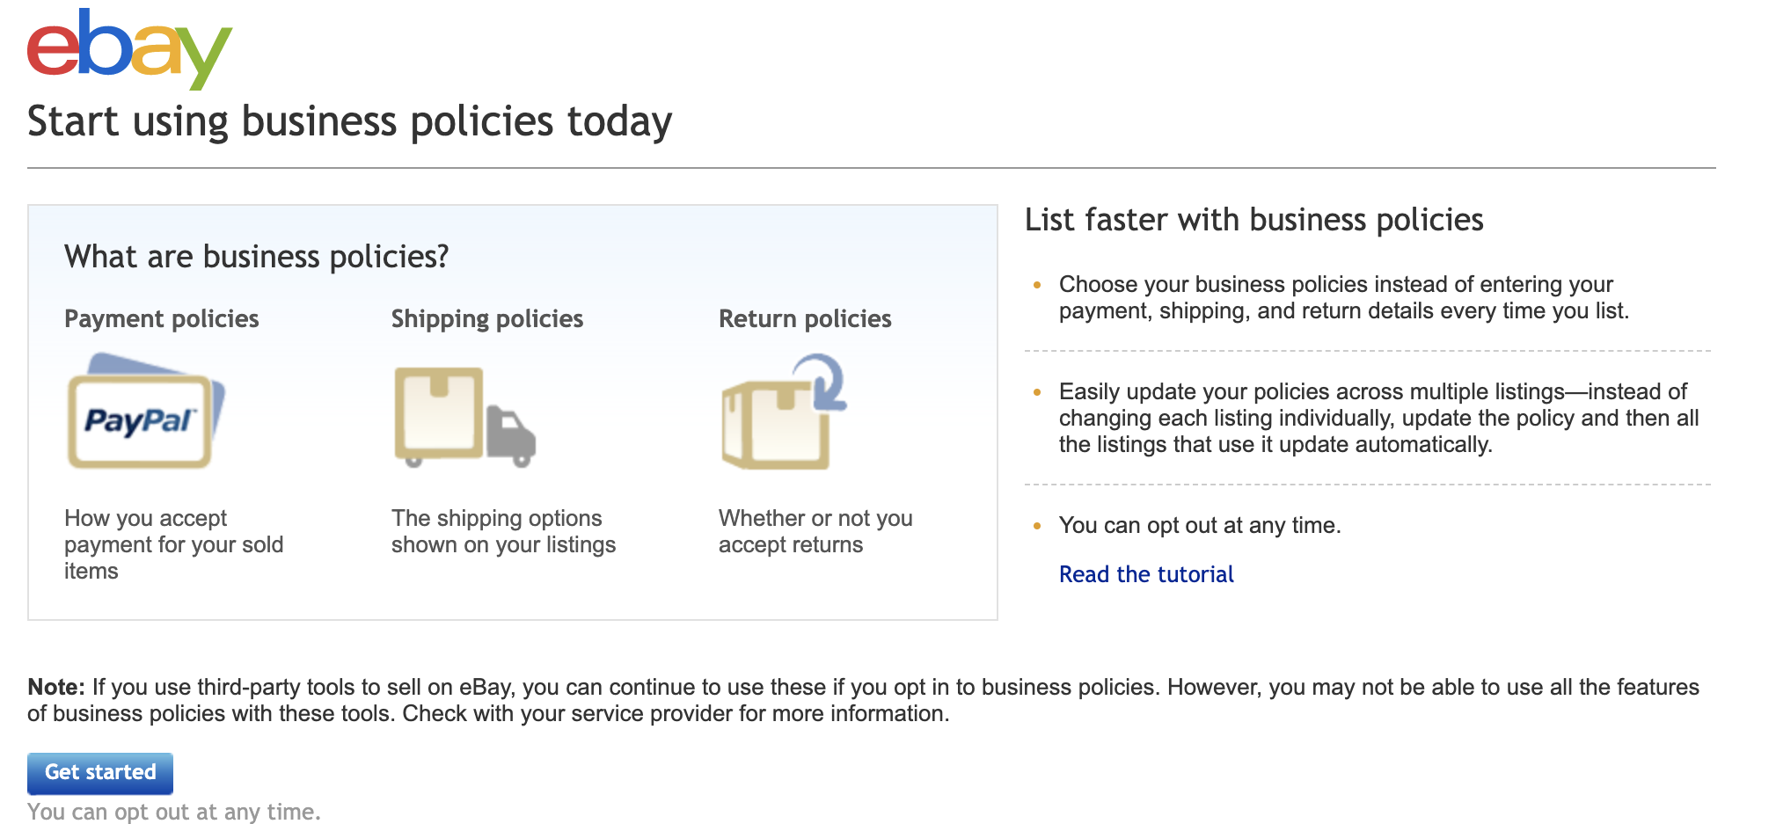Click 'List faster with business policies' heading

(1254, 220)
